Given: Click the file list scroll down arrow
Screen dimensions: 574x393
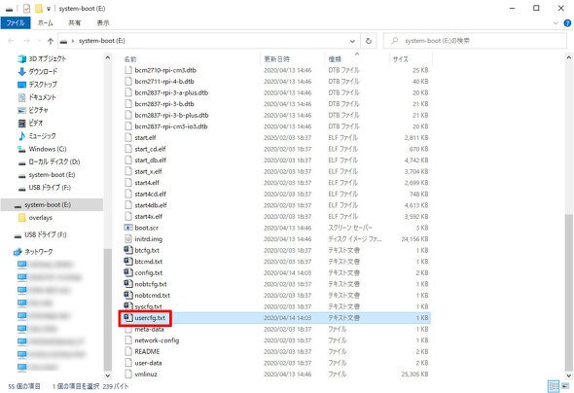Looking at the screenshot, I should [x=568, y=375].
